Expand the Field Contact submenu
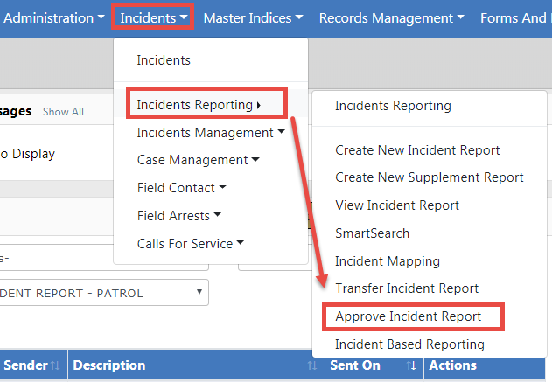Image resolution: width=552 pixels, height=382 pixels. point(181,188)
